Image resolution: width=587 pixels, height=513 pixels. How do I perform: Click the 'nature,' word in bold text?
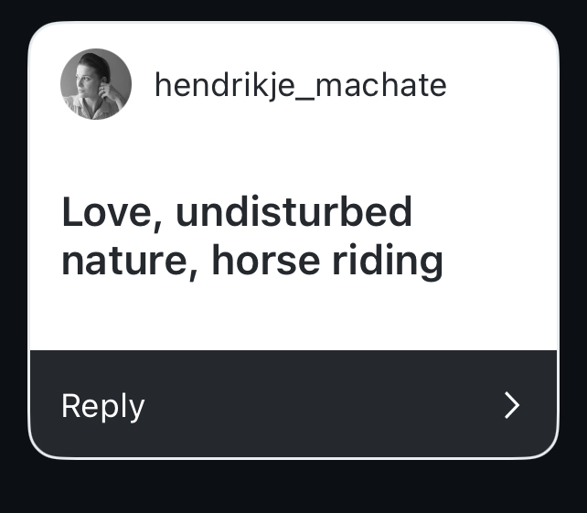[x=129, y=261]
